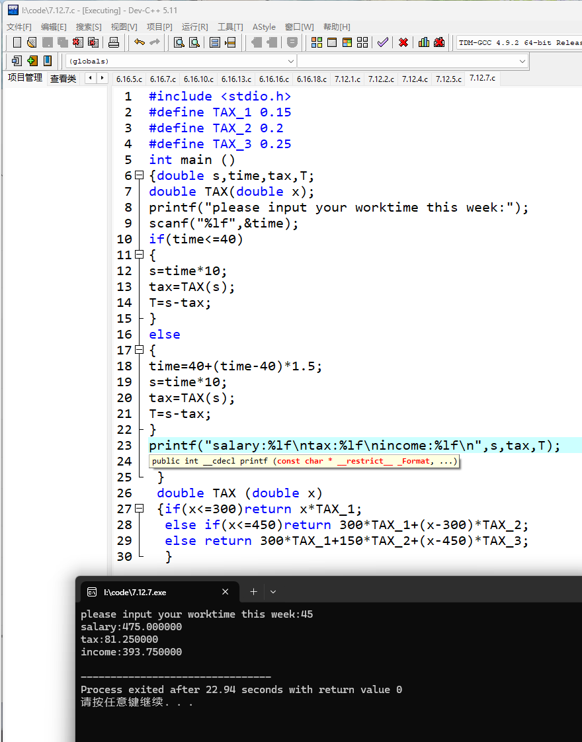Open the 搜索[S] menu
The image size is (582, 742).
89,27
